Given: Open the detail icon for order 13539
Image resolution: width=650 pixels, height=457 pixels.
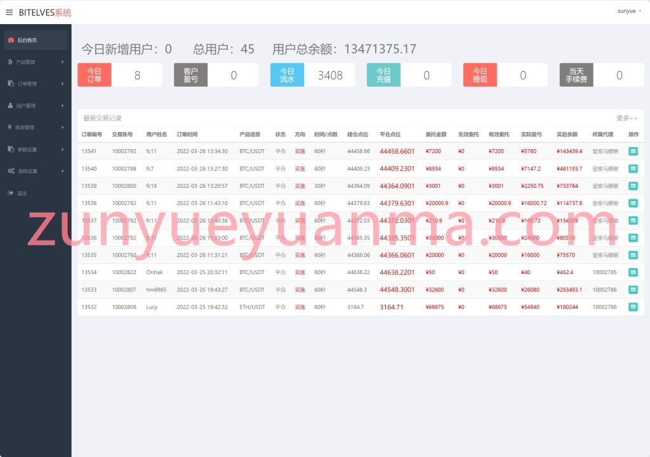Looking at the screenshot, I should 633,186.
